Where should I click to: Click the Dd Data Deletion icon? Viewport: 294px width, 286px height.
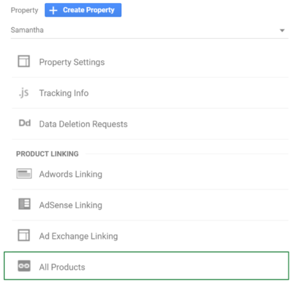[x=25, y=123]
